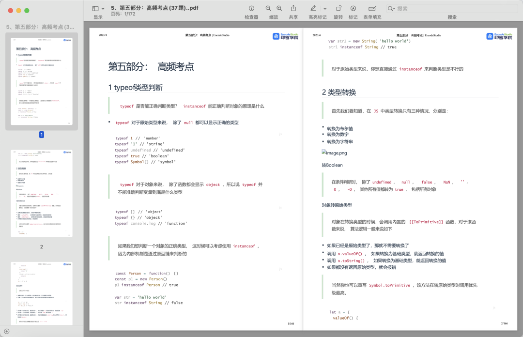Open the sidebar view options chevron
The height and width of the screenshot is (337, 523).
pos(103,9)
